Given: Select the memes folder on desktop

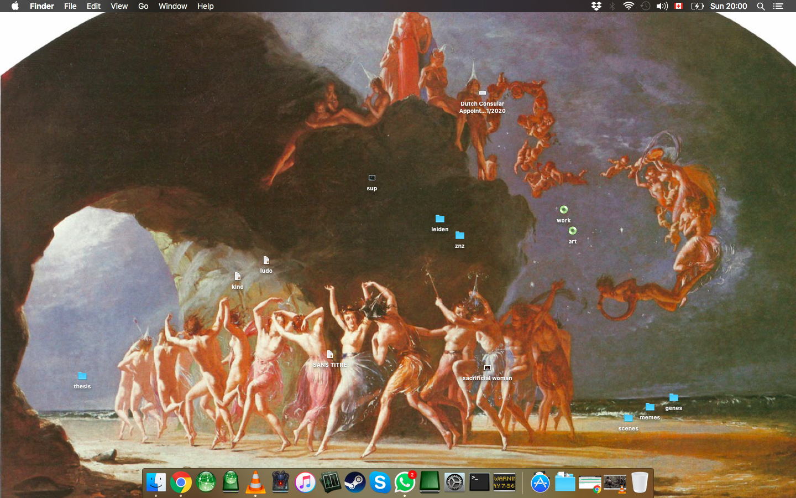Looking at the screenshot, I should 650,407.
